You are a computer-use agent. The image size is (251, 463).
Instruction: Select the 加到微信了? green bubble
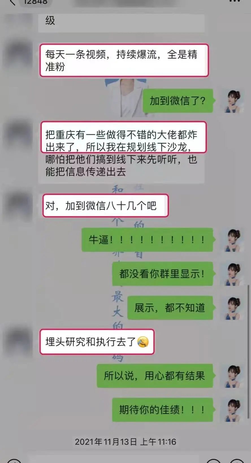point(178,101)
